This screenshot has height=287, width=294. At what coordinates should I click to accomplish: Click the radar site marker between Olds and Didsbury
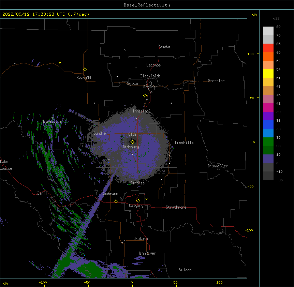click(x=132, y=142)
